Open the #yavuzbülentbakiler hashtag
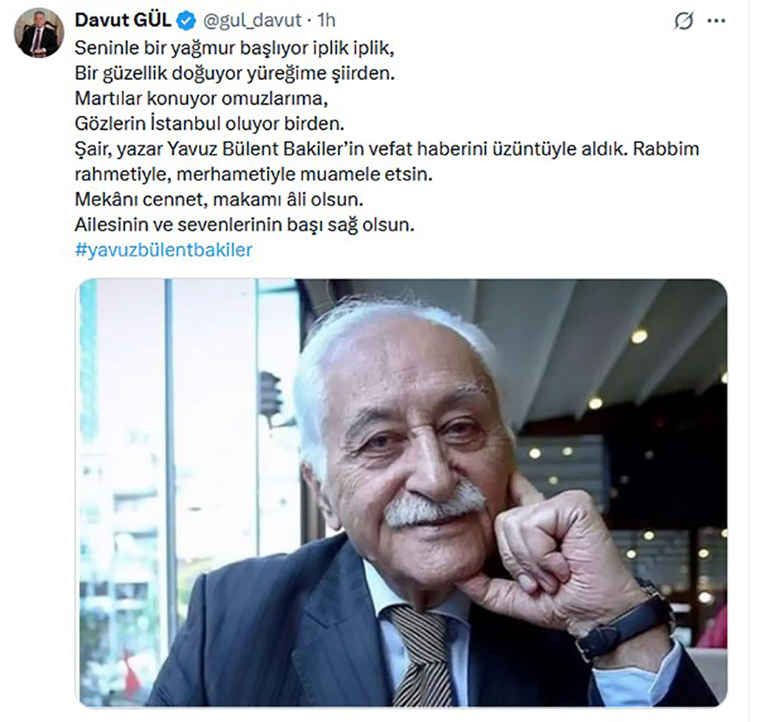 [x=164, y=250]
